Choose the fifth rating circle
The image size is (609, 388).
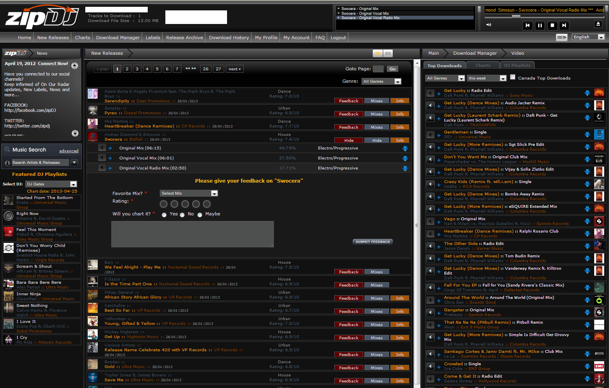207,204
